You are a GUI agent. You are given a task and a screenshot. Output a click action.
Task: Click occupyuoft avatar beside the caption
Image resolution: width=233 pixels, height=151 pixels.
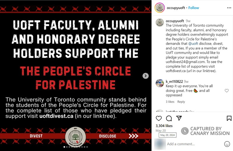tap(159, 23)
